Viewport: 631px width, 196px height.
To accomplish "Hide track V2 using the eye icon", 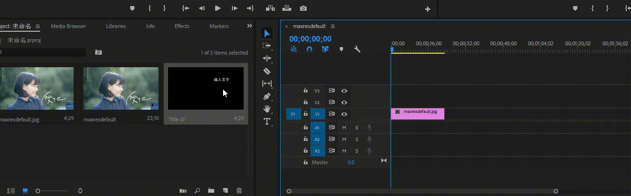I will click(344, 102).
